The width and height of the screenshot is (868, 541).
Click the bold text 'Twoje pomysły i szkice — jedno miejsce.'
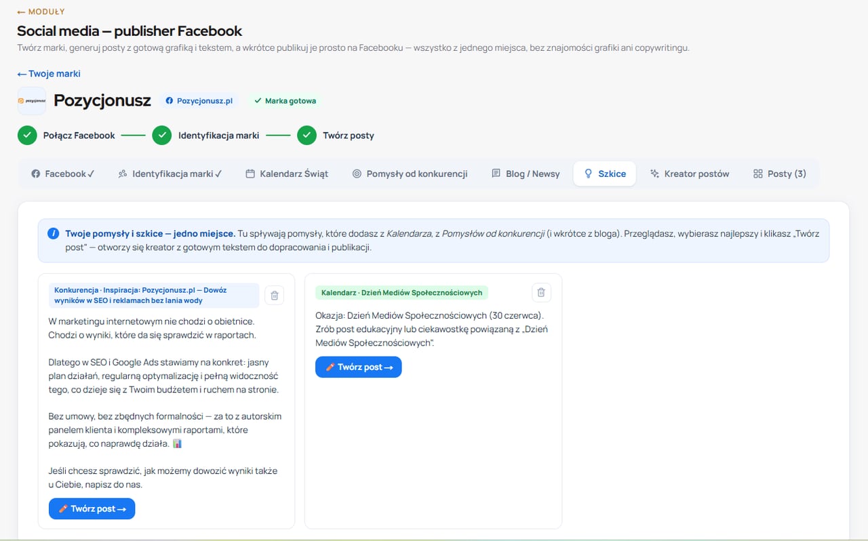pyautogui.click(x=151, y=233)
